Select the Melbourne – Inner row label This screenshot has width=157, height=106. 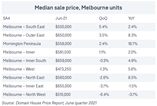pos(19,52)
